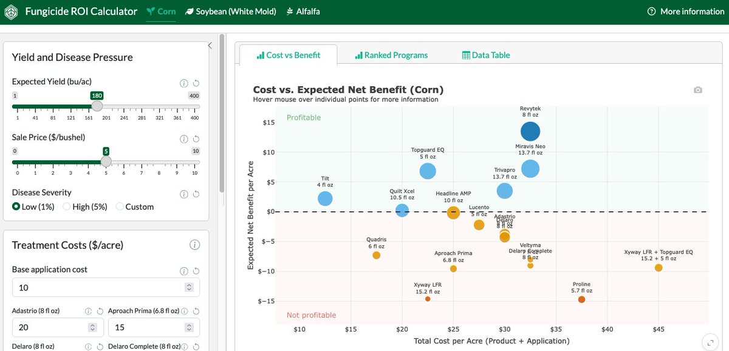Collapse the sidebar with the chevron
The image size is (729, 351).
(x=210, y=46)
